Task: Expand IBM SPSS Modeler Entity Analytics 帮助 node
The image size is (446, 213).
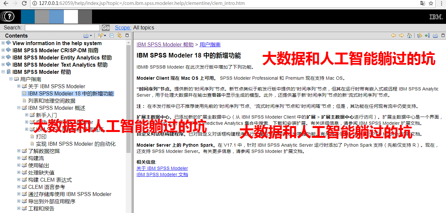Action: (x=3, y=57)
